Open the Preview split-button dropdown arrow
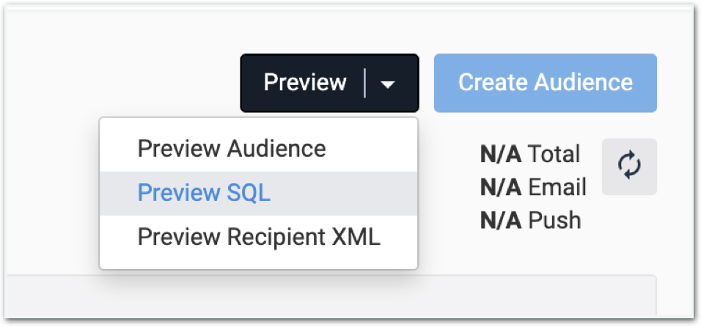701x327 pixels. pyautogui.click(x=387, y=84)
